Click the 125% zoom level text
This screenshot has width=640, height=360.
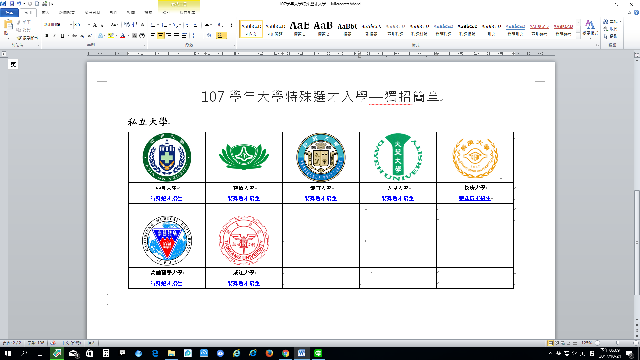(587, 343)
